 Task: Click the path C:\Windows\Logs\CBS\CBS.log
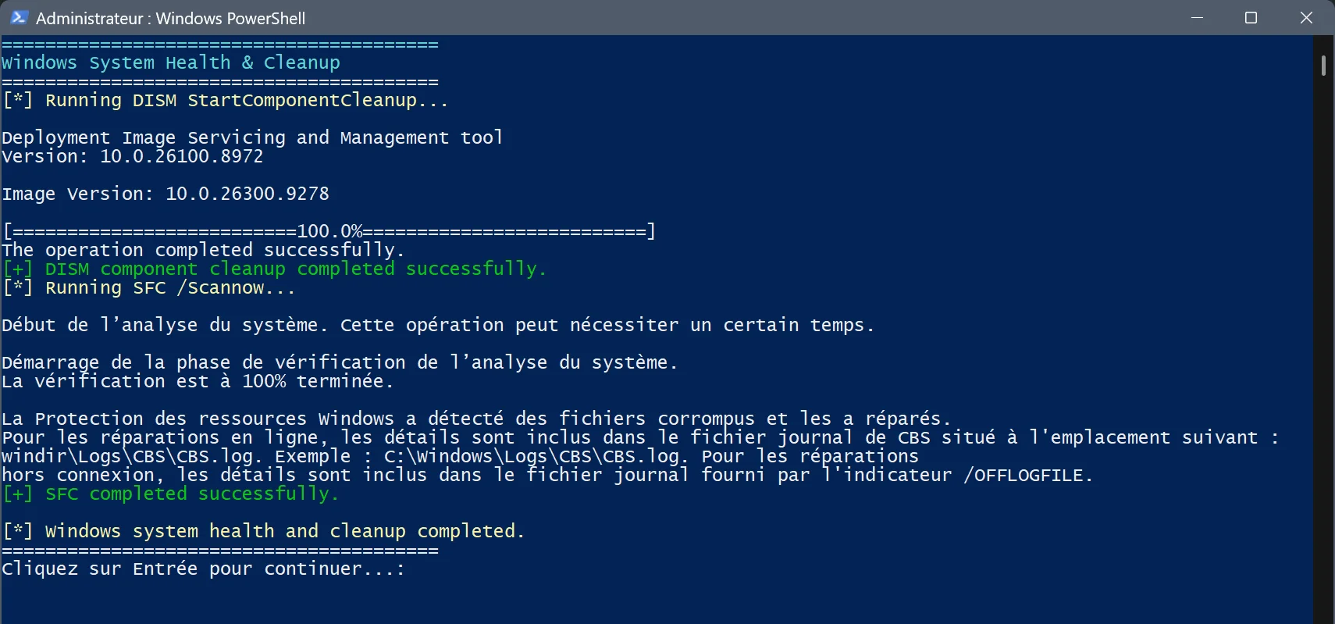click(x=535, y=456)
